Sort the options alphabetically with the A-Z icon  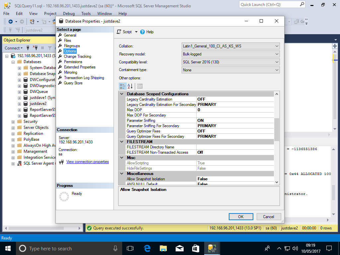(130, 86)
